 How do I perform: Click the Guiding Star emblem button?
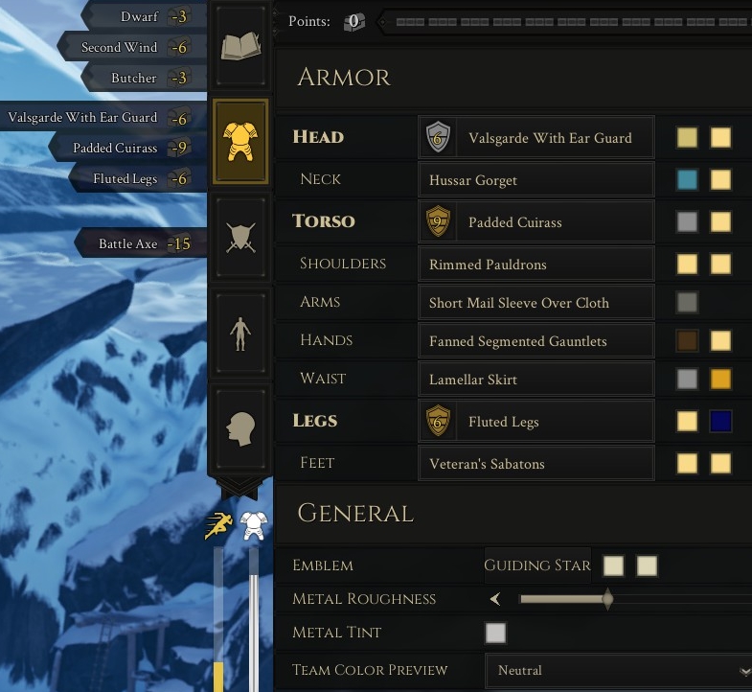coord(537,565)
